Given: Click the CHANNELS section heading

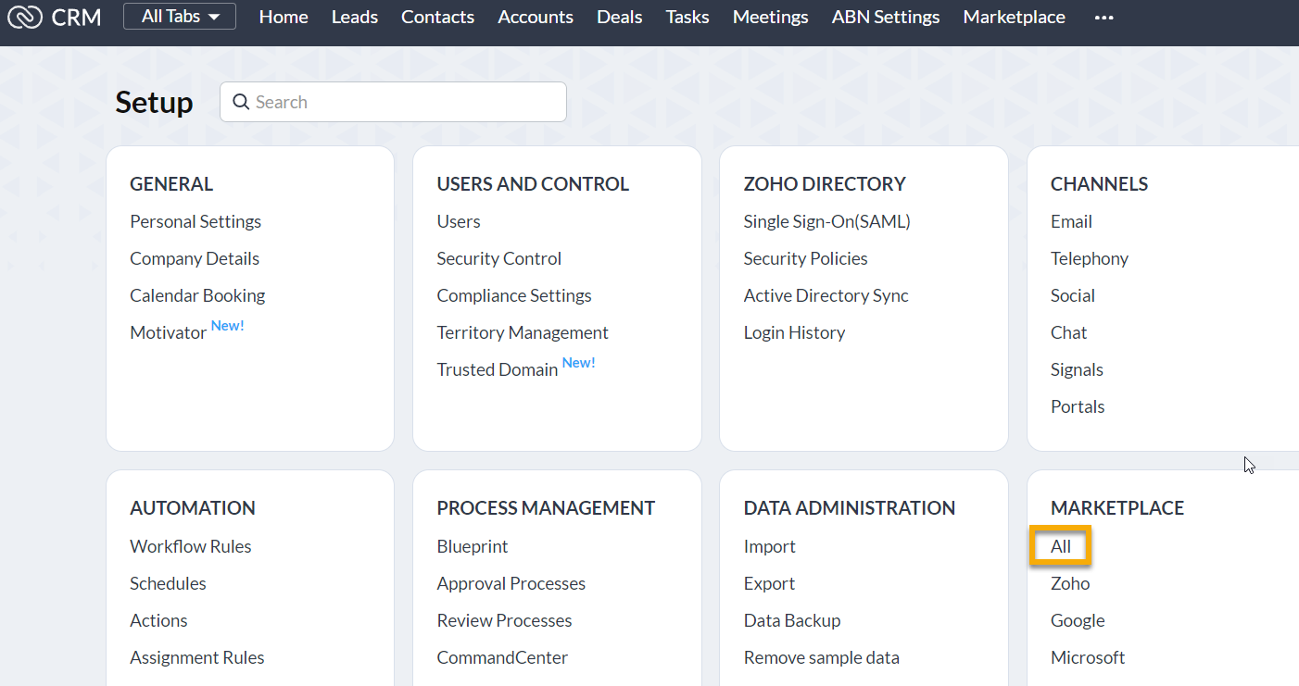Looking at the screenshot, I should [x=1099, y=183].
